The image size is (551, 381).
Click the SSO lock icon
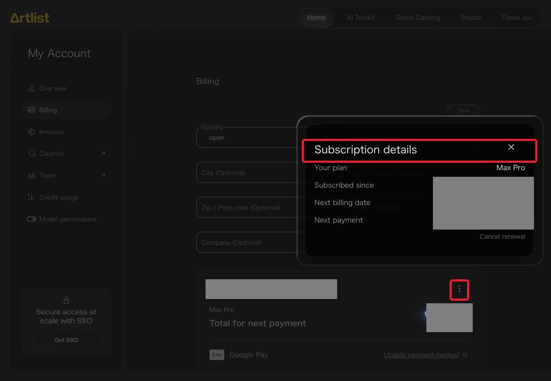click(66, 300)
